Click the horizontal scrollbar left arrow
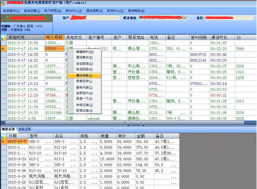 3,123
